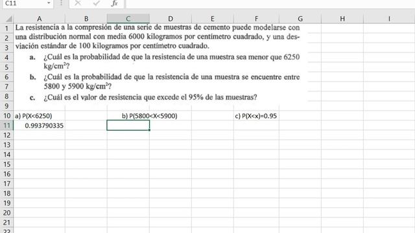
Task: Click cell with 'c) P(X<x)=0.95'
Action: click(256, 116)
